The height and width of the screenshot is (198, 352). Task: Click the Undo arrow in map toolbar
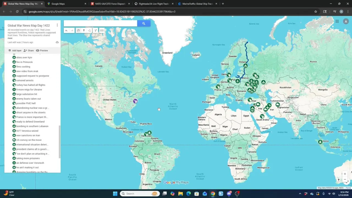66,31
